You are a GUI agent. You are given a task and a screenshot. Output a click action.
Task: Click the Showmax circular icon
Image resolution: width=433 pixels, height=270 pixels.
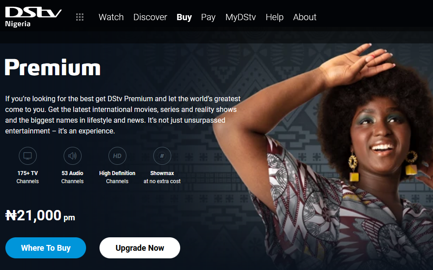[162, 156]
